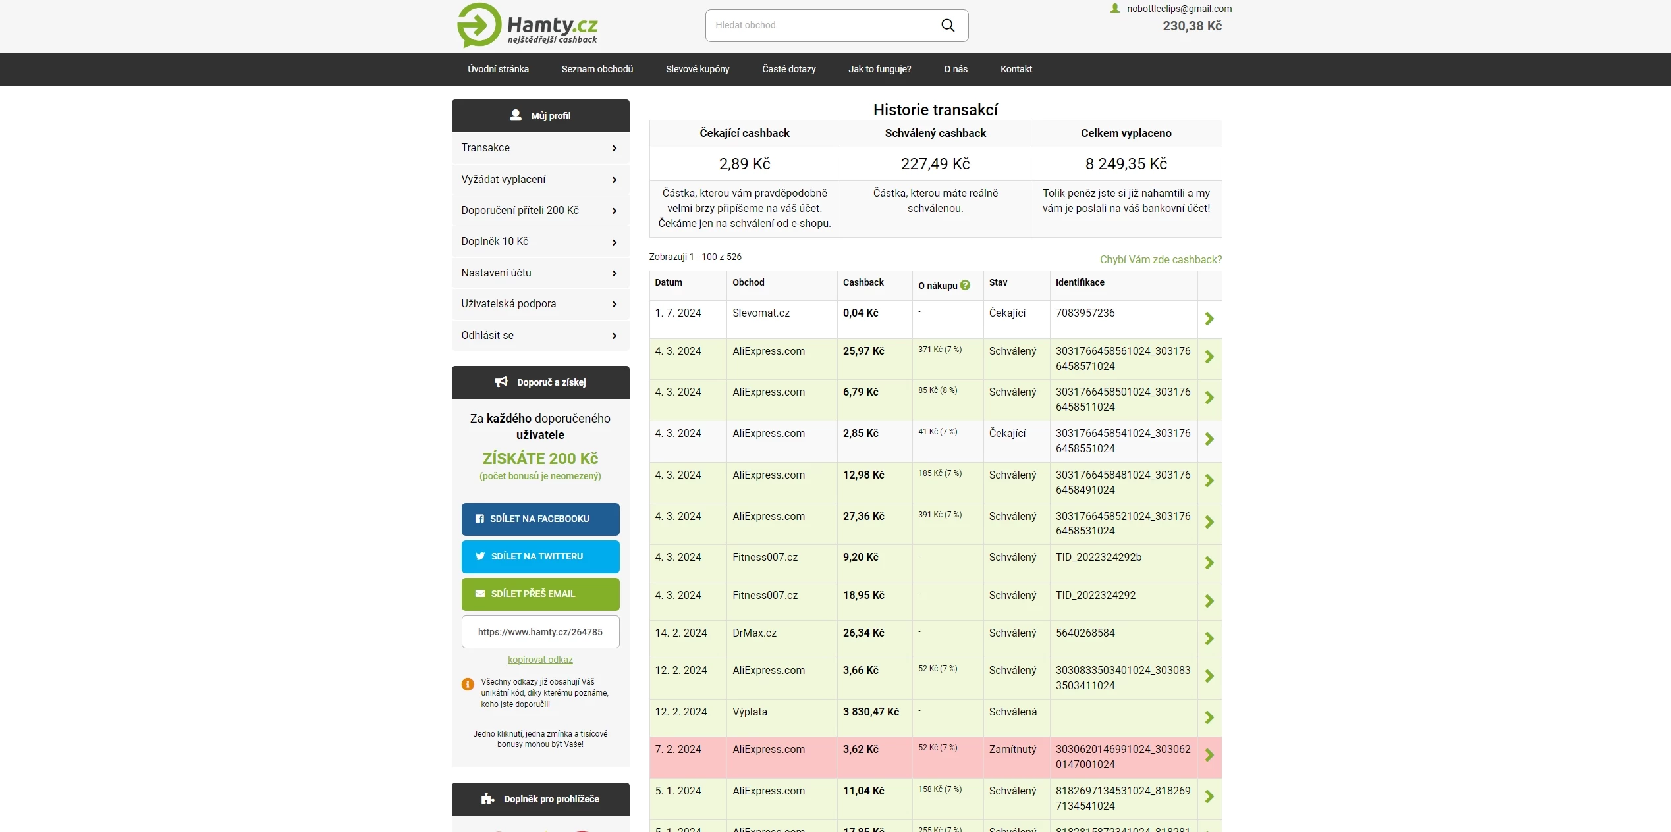Viewport: 1671px width, 832px height.
Task: Click the TID_2022324292b identifier
Action: (x=1098, y=557)
